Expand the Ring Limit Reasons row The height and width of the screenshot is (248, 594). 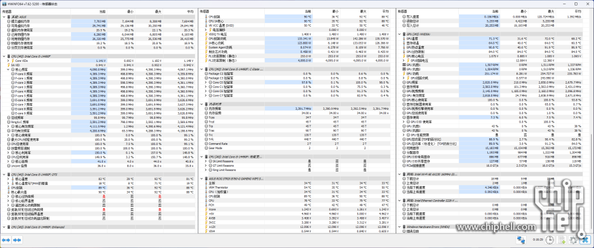pos(205,170)
